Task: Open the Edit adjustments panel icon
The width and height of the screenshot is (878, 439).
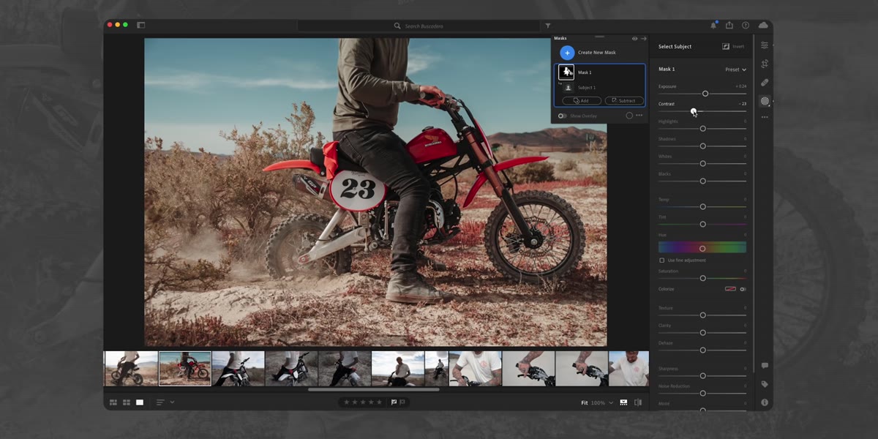Action: [x=765, y=45]
